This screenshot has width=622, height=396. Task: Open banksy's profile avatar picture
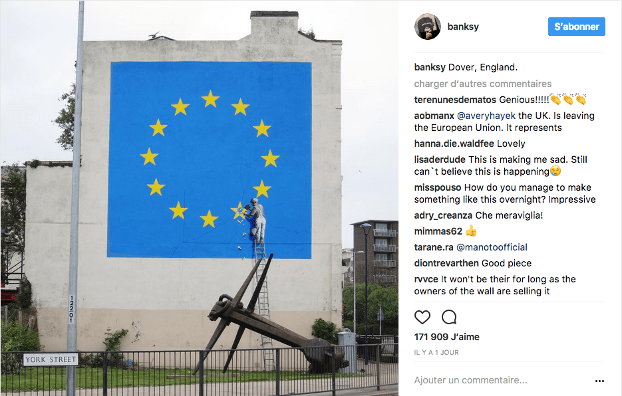428,27
